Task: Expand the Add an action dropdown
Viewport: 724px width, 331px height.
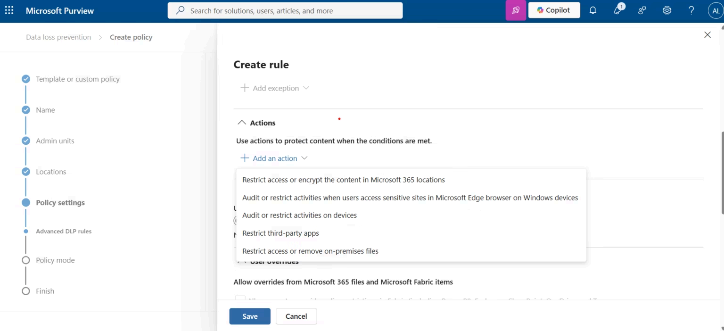Action: click(x=274, y=158)
